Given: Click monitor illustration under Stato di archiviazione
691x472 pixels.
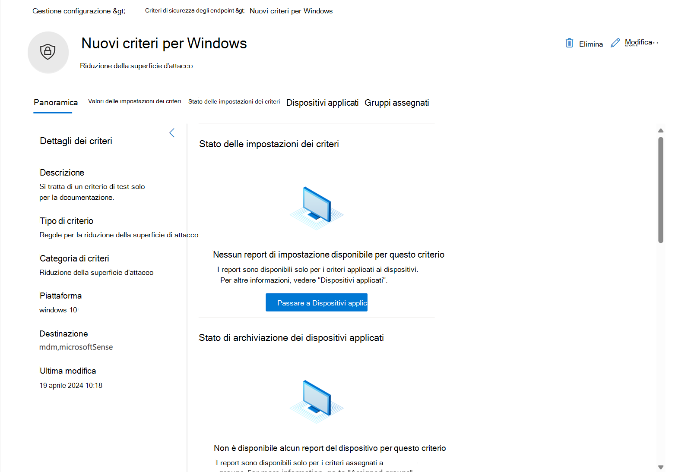Looking at the screenshot, I should click(x=317, y=401).
